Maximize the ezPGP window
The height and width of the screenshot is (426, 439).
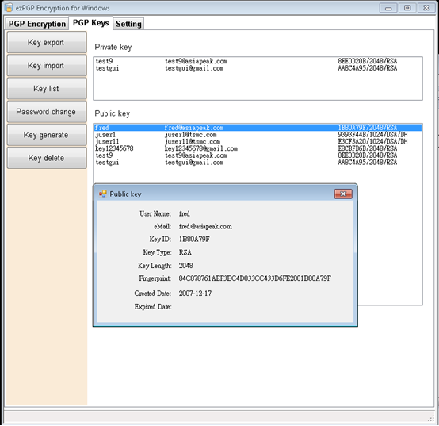coord(407,8)
